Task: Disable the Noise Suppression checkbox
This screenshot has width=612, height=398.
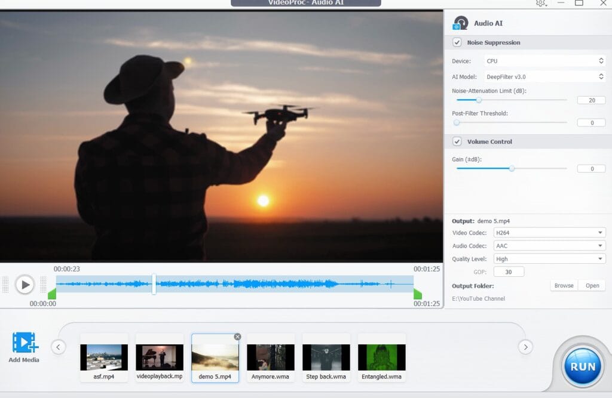Action: click(457, 42)
